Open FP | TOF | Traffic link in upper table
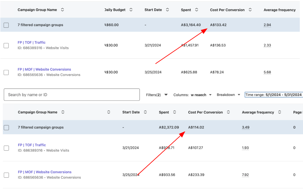The width and height of the screenshot is (303, 189). tap(32, 42)
